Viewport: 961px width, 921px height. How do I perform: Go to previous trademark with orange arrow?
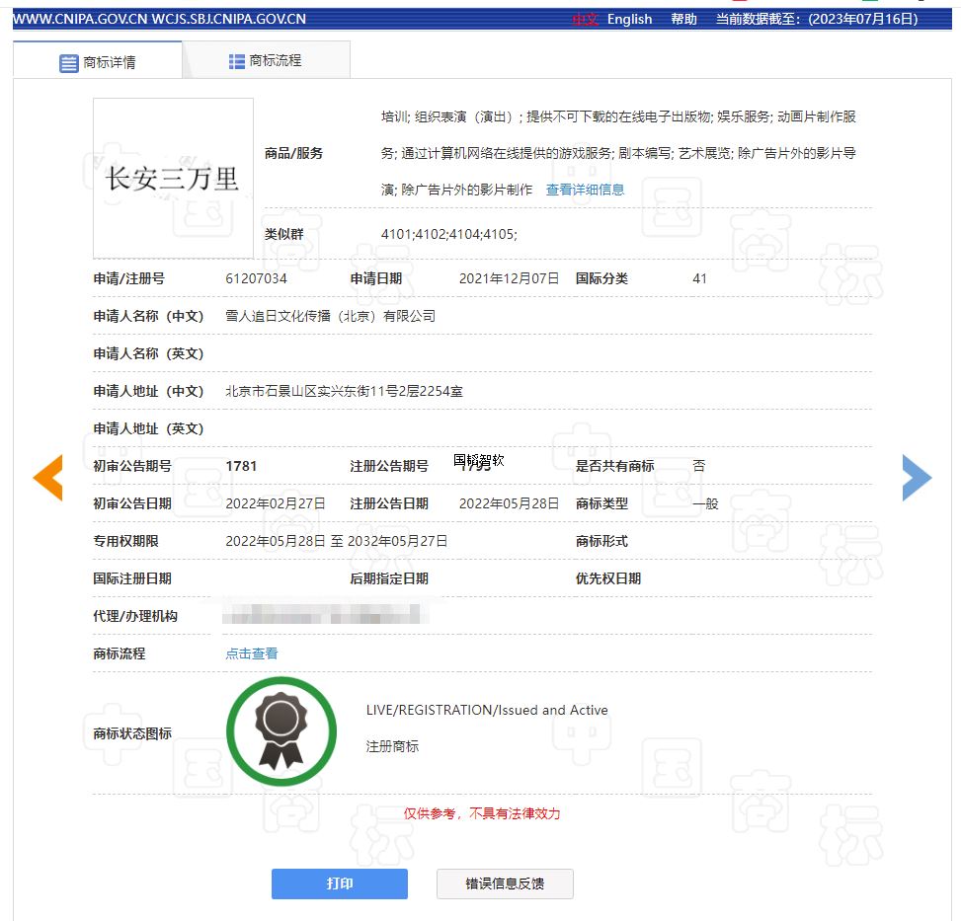tap(47, 478)
